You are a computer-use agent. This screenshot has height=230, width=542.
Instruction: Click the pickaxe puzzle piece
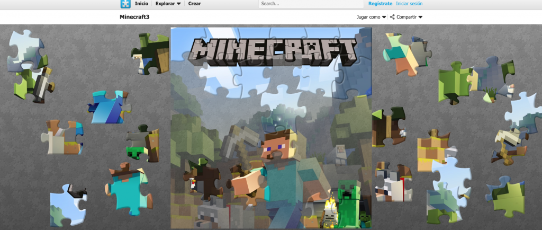507,143
